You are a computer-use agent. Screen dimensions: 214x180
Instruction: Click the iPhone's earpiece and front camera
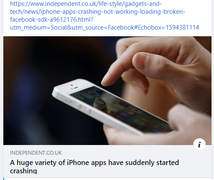(x=74, y=87)
